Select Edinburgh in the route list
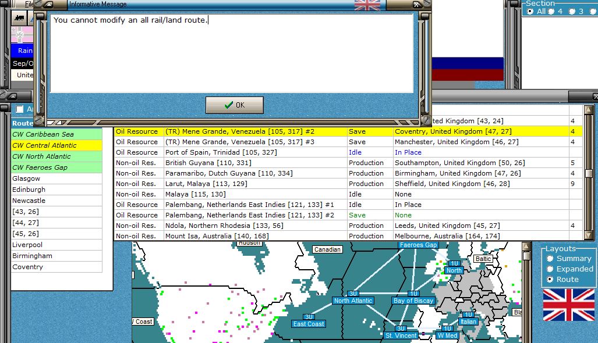The width and height of the screenshot is (598, 343). coord(57,189)
